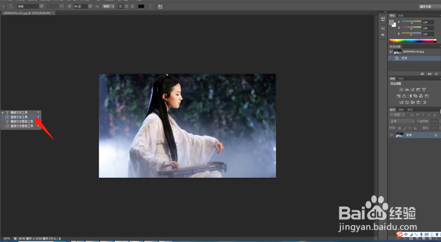Viewport: 441px width, 242px height.
Task: Click the G value field showing 129
Action: (x=428, y=28)
